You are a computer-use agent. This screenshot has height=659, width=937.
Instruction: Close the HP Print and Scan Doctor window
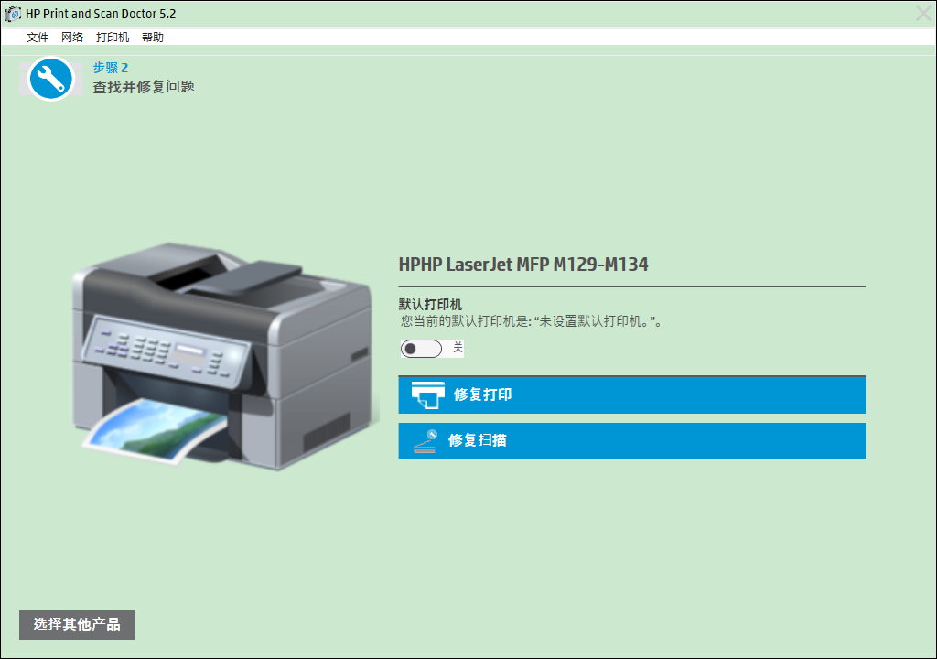(923, 13)
